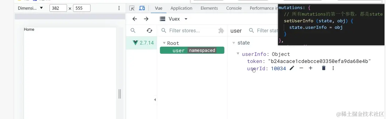Viewport: 386px width, 119px height.
Task: Click the pencil icon to edit userId
Action: click(292, 68)
